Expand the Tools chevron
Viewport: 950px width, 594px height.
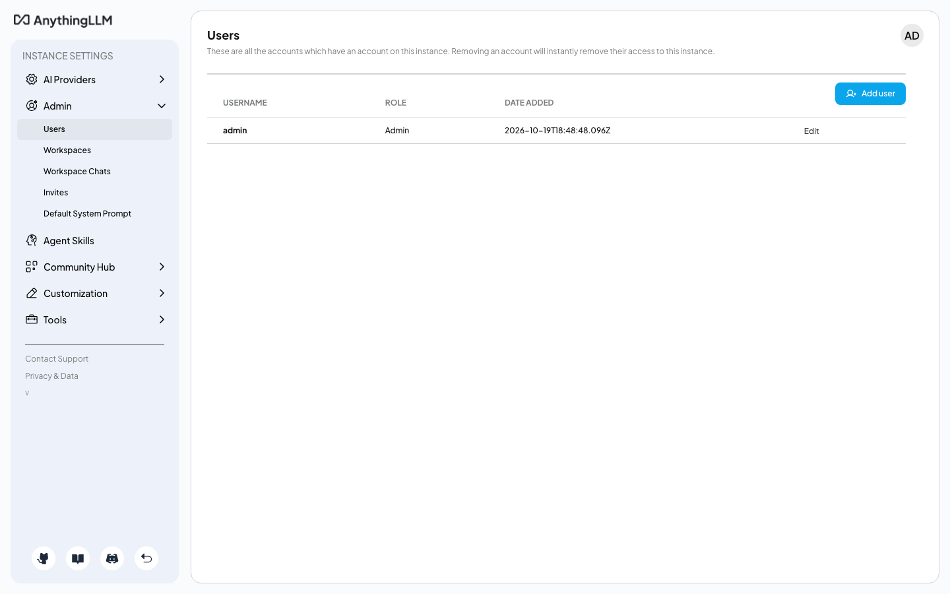(x=162, y=319)
